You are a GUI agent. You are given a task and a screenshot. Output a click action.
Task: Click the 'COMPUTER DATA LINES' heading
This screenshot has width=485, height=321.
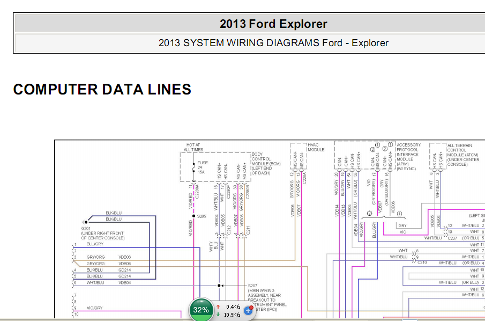click(102, 89)
